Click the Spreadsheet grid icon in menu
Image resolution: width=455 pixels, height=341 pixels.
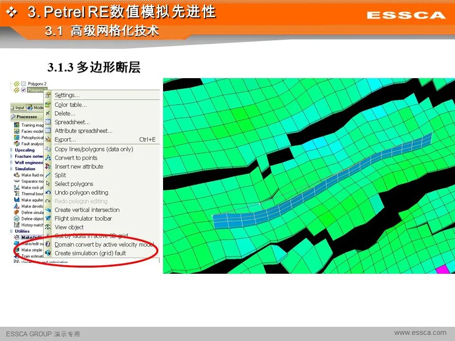pyautogui.click(x=48, y=122)
